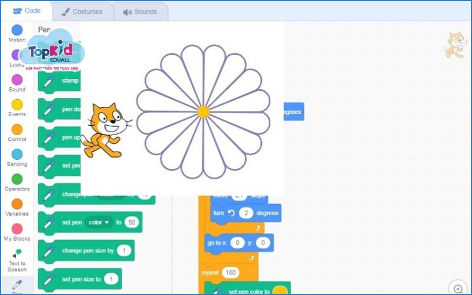Image resolution: width=472 pixels, height=295 pixels.
Task: Select the Events block category
Action: (17, 108)
